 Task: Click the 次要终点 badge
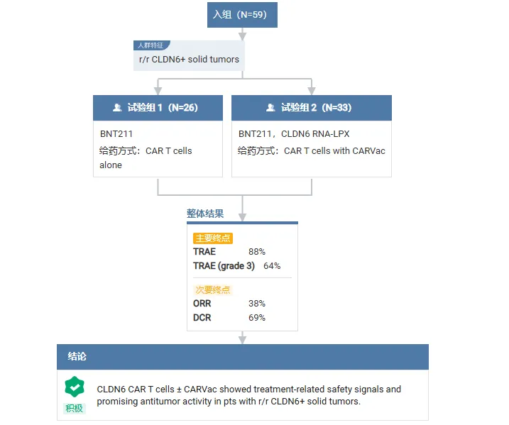coord(212,289)
